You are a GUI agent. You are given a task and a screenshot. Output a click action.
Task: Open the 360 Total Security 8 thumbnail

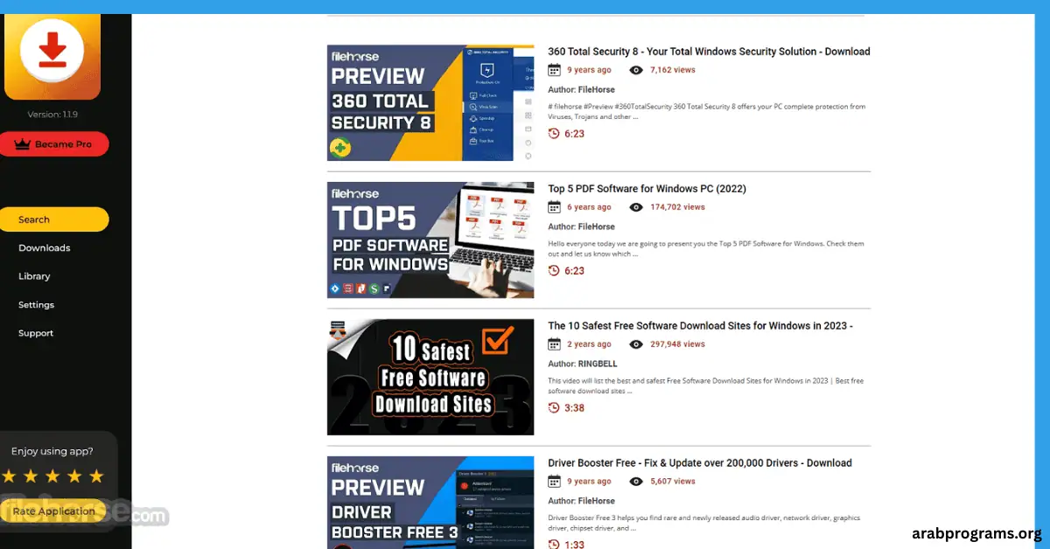tap(430, 103)
